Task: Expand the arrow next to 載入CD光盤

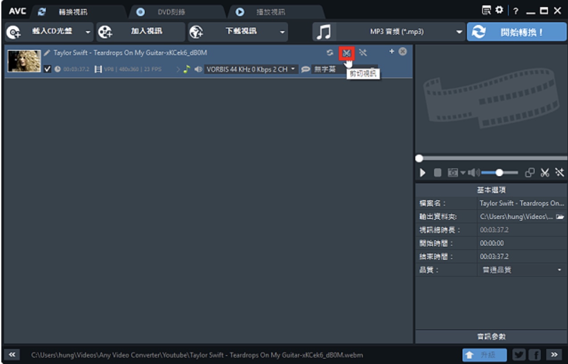Action: coord(88,32)
